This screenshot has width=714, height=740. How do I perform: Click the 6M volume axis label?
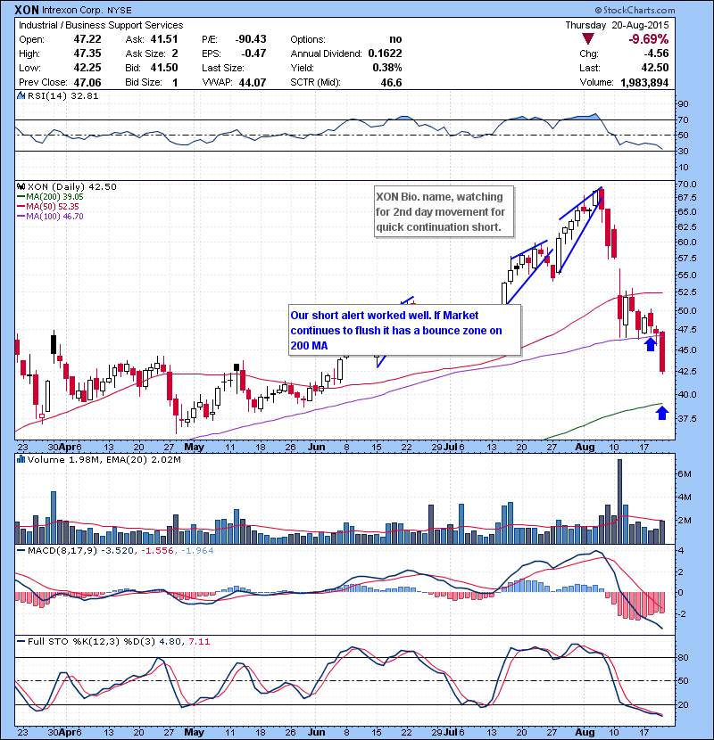point(685,473)
